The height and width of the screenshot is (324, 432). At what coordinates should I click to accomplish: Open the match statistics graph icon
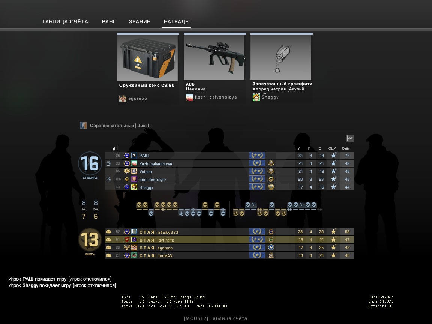[350, 138]
